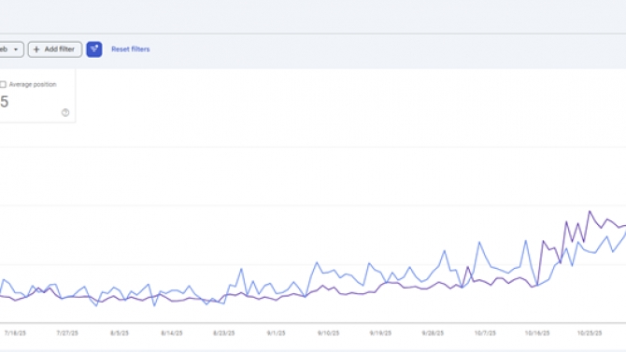
Task: Click the 9/28/25 date label
Action: pos(433,332)
